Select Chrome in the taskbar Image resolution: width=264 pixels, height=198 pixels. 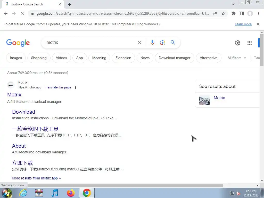pyautogui.click(x=87, y=193)
